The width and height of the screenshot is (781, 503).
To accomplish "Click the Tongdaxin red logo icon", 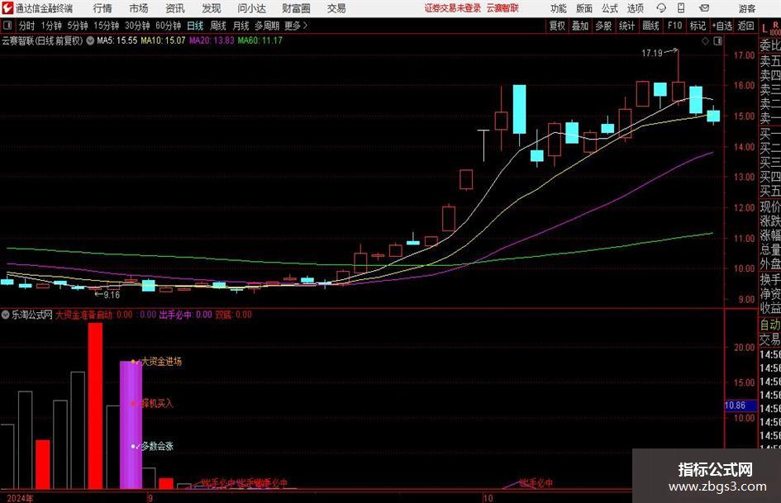I will pos(7,8).
